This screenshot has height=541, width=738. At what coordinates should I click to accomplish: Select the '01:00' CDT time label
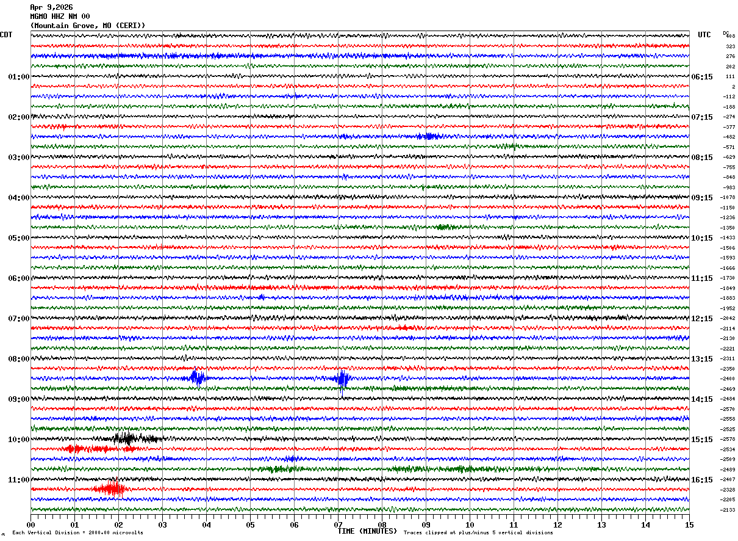(19, 77)
